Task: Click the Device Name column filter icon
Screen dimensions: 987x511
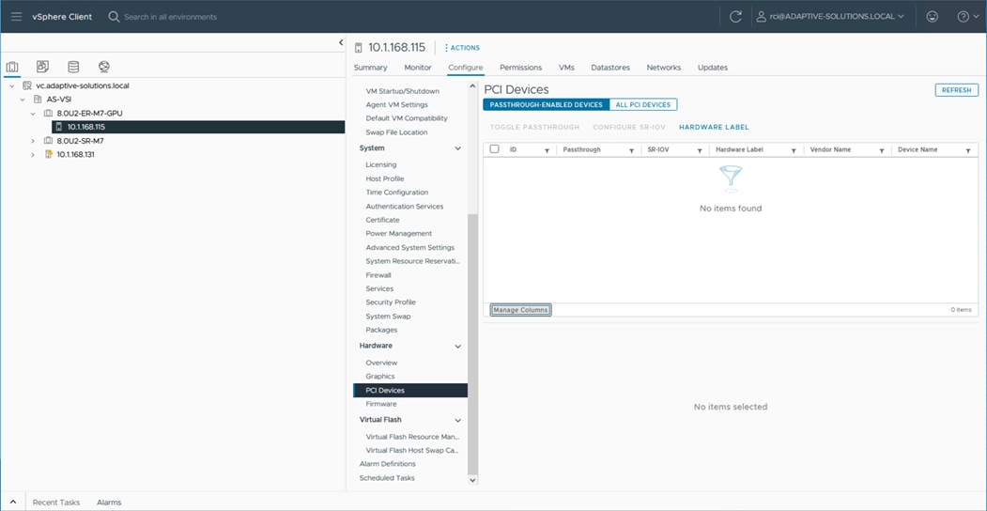Action: point(967,150)
